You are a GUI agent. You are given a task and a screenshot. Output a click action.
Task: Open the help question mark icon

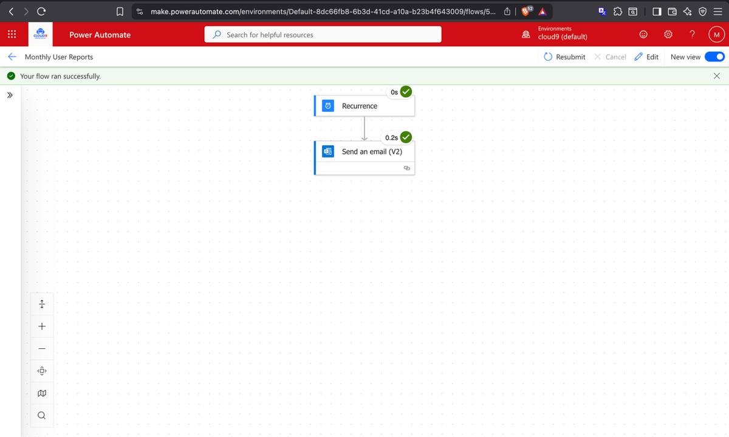point(692,35)
